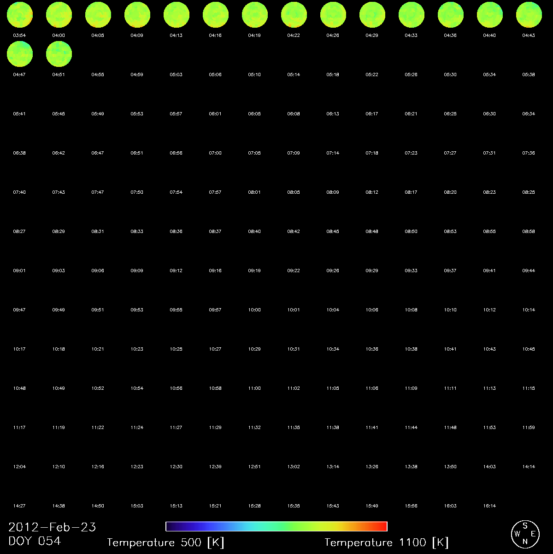This screenshot has height=554, width=553.
Task: Pick the 08:27 time label
Action: (x=19, y=231)
